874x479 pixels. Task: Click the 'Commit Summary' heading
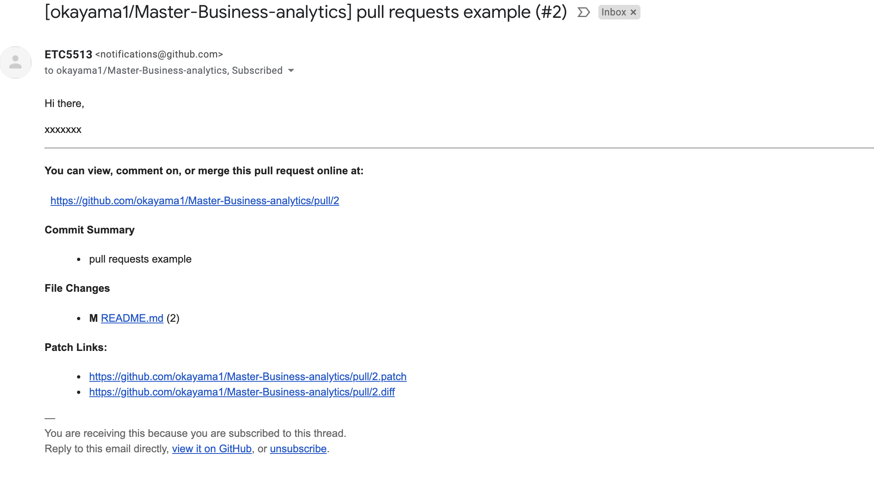click(x=90, y=230)
